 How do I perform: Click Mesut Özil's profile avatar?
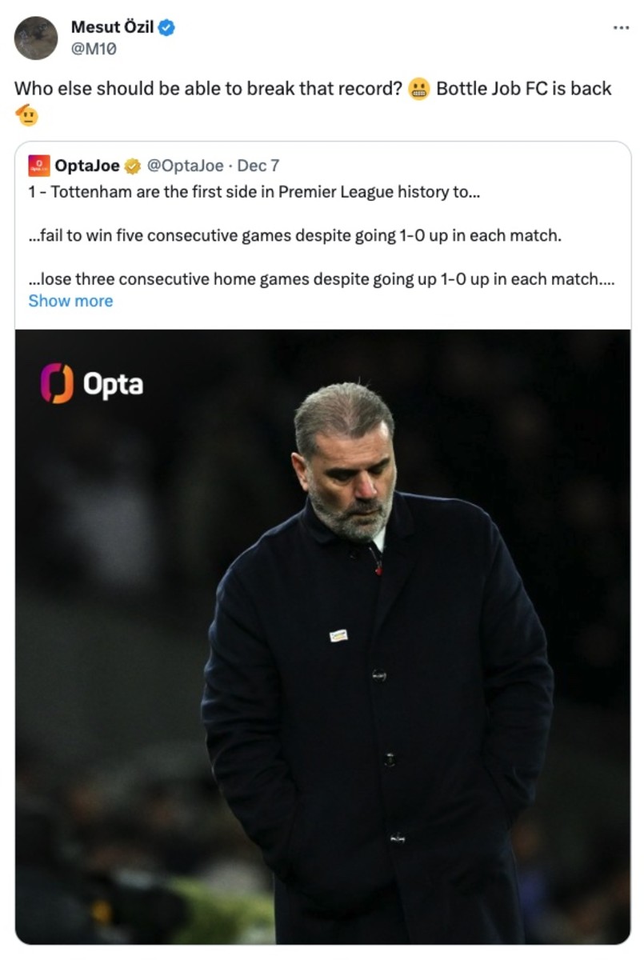tap(36, 38)
